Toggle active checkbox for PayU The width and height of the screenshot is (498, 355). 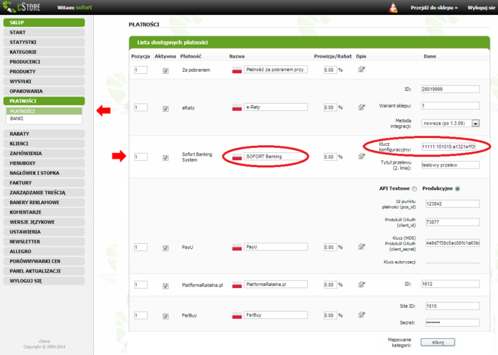coord(166,248)
